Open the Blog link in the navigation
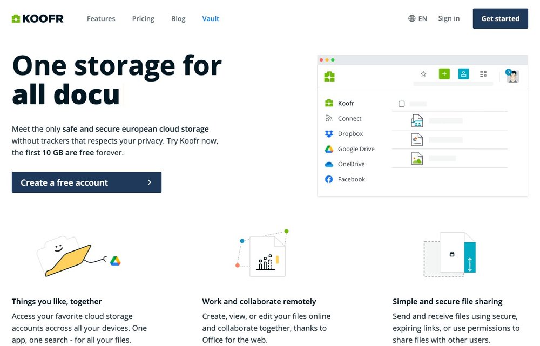Image resolution: width=540 pixels, height=346 pixels. pyautogui.click(x=178, y=18)
